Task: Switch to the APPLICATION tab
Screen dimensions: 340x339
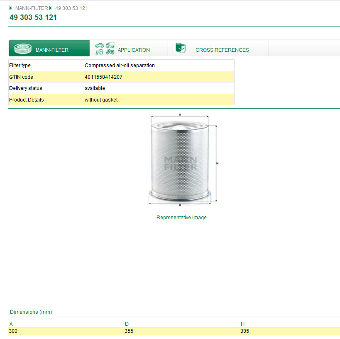Action: coord(129,48)
